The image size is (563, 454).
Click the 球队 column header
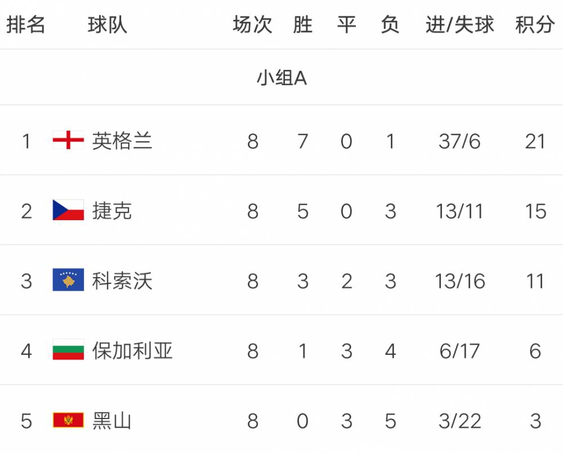tap(107, 25)
